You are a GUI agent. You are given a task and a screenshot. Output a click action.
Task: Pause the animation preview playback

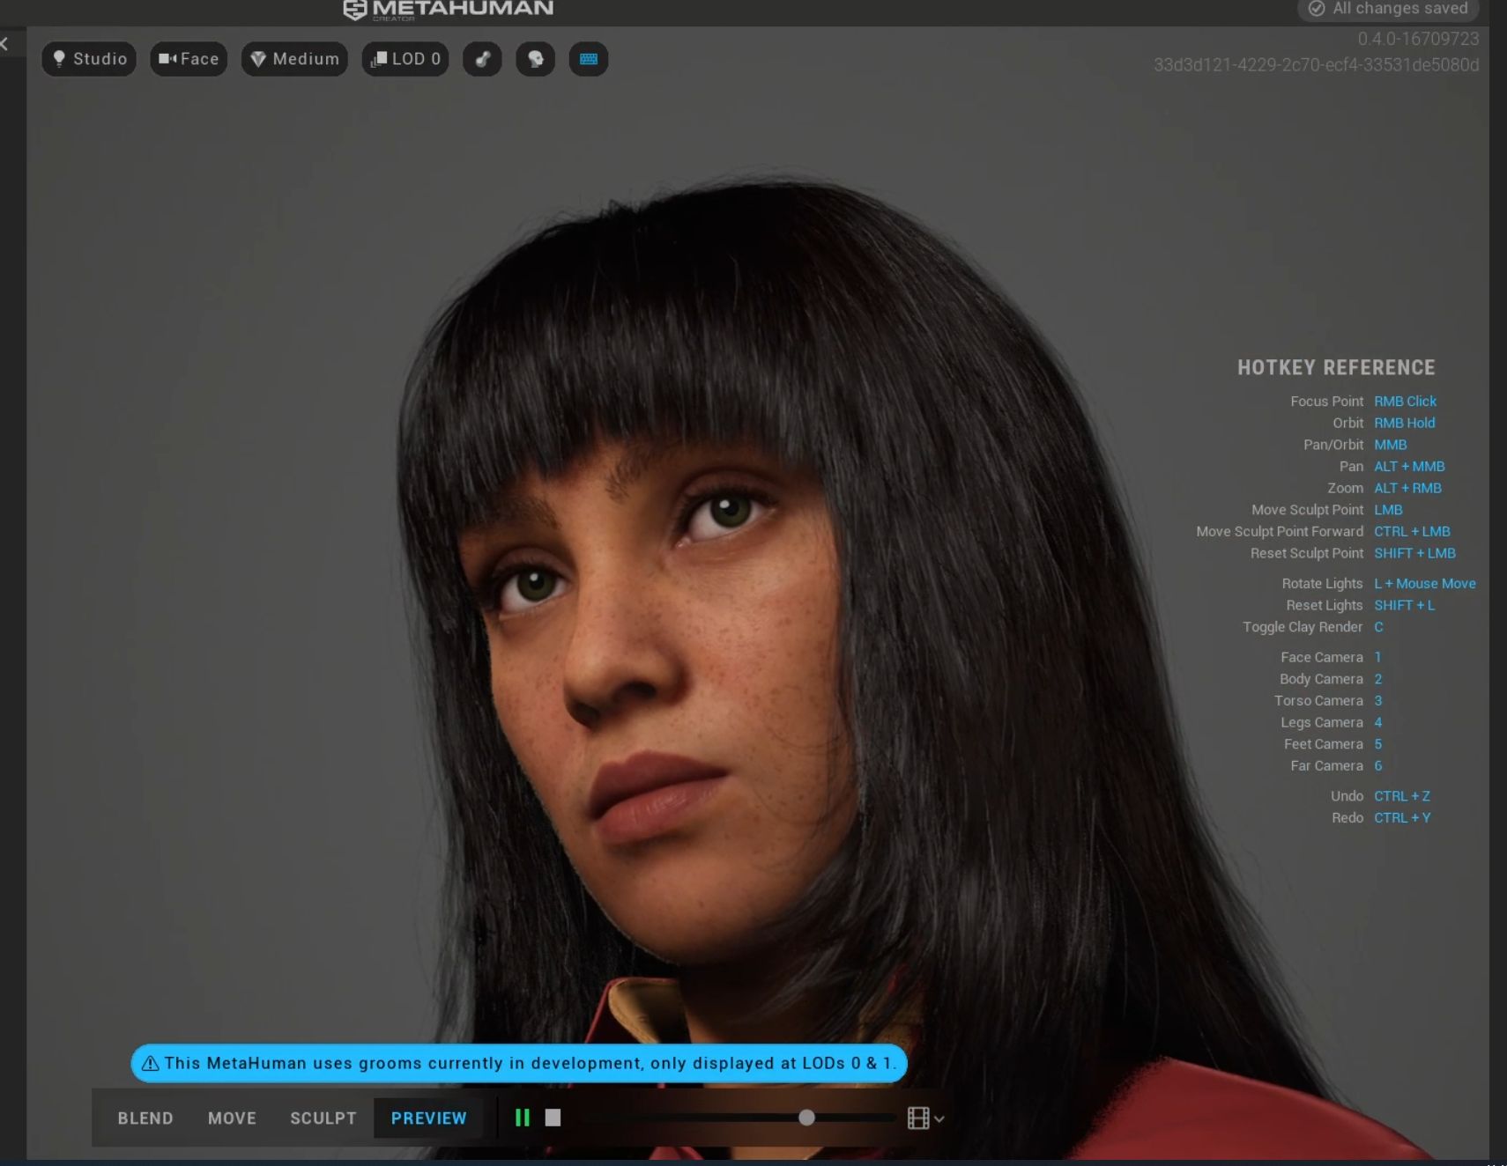click(523, 1118)
